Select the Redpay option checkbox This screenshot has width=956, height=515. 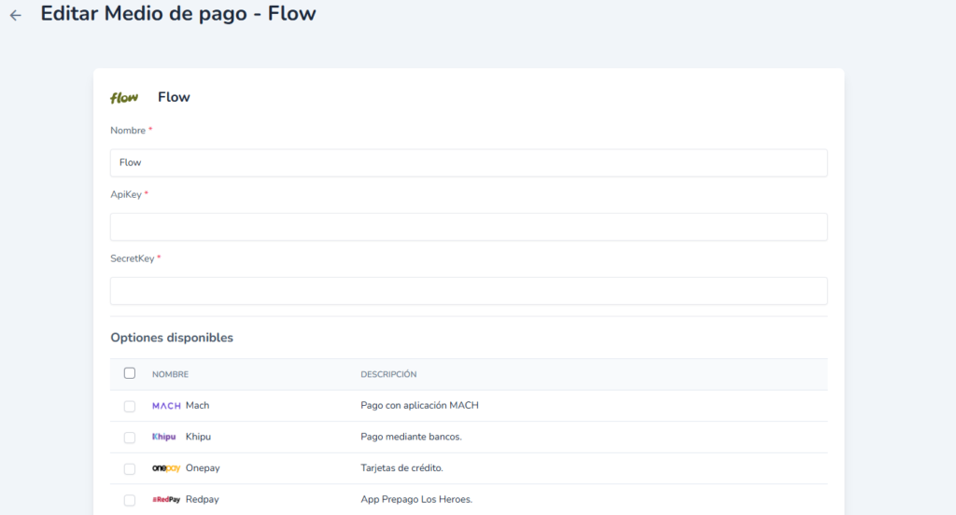click(130, 500)
